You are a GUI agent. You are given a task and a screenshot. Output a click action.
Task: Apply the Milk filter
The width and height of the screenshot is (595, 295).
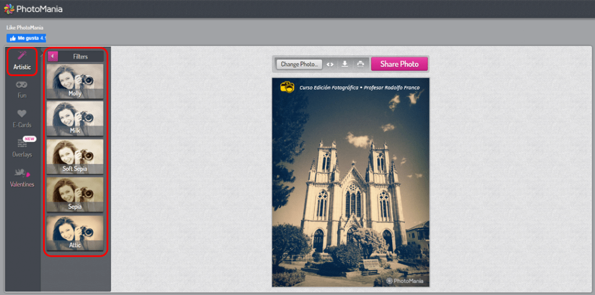(x=75, y=118)
